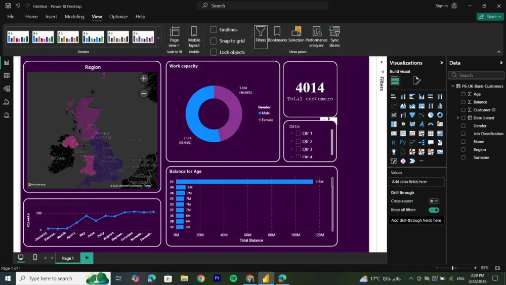506x285 pixels.
Task: Zoom in on the Region map
Action: pyautogui.click(x=144, y=78)
